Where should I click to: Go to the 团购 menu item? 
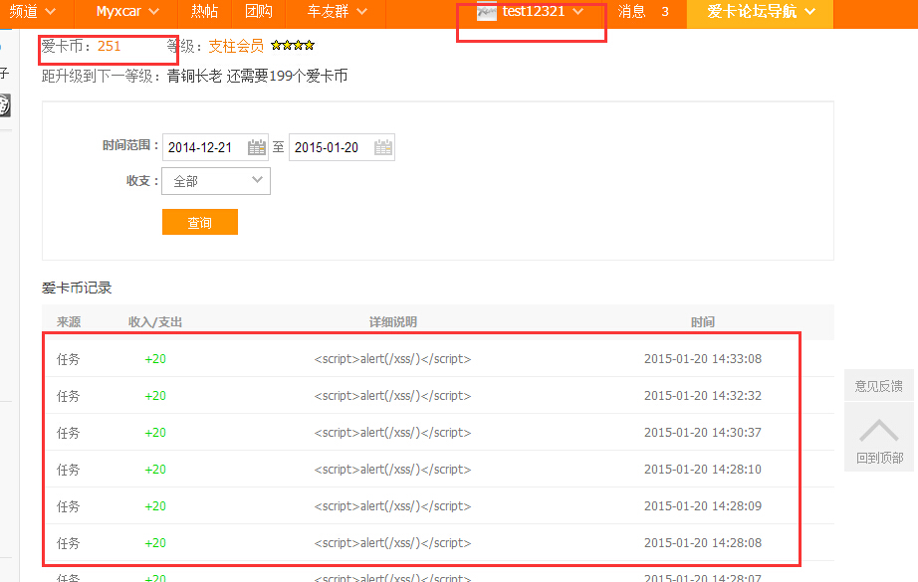coord(259,12)
